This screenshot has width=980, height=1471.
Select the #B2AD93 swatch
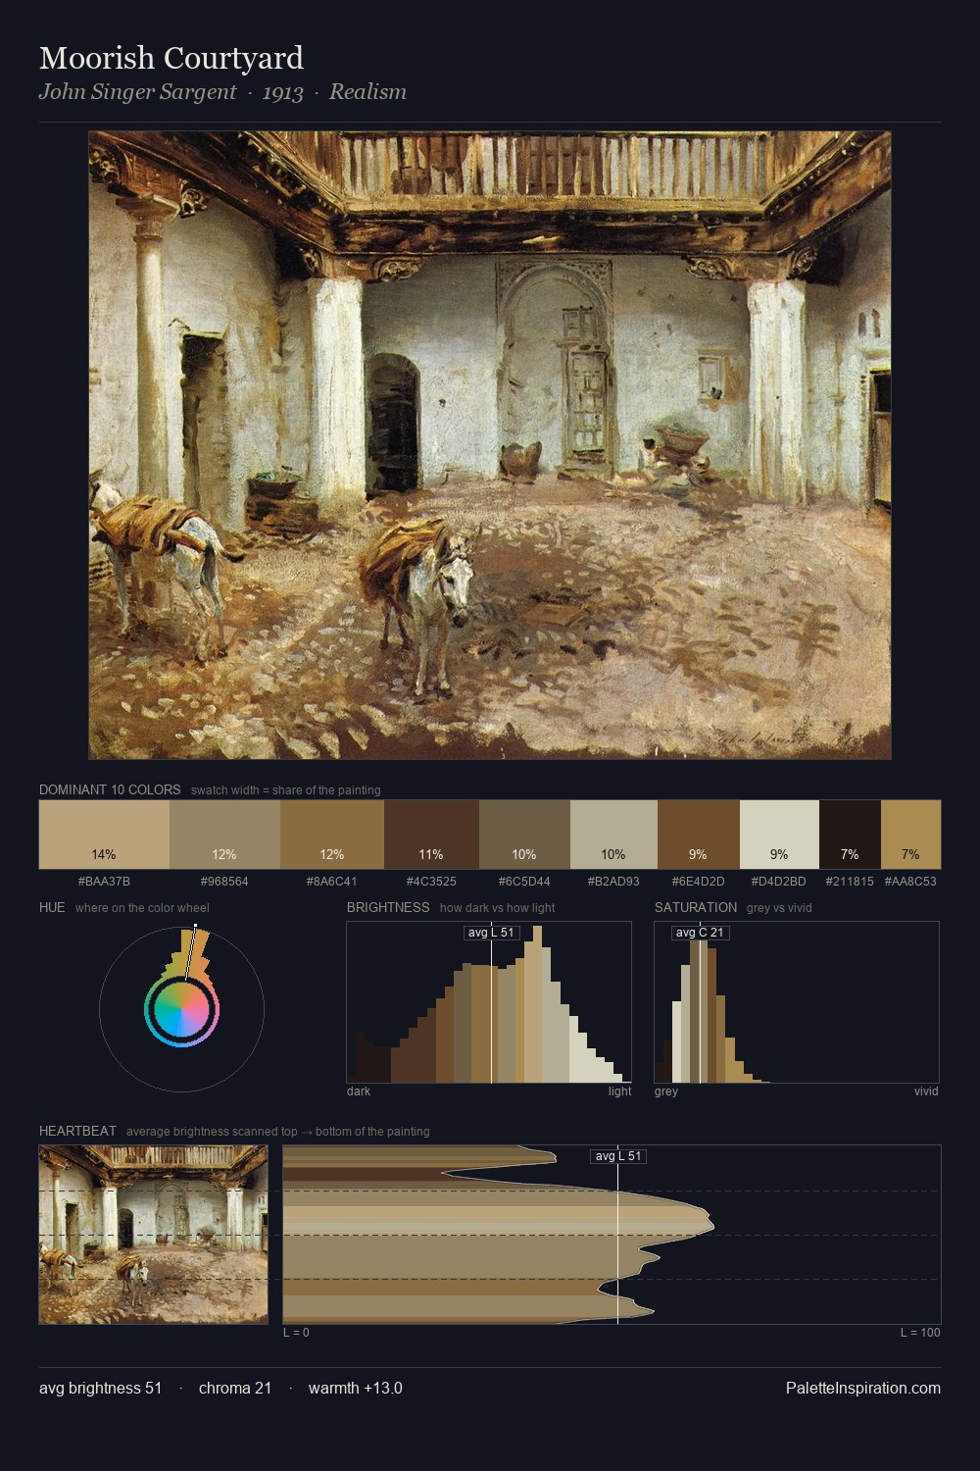pos(613,835)
